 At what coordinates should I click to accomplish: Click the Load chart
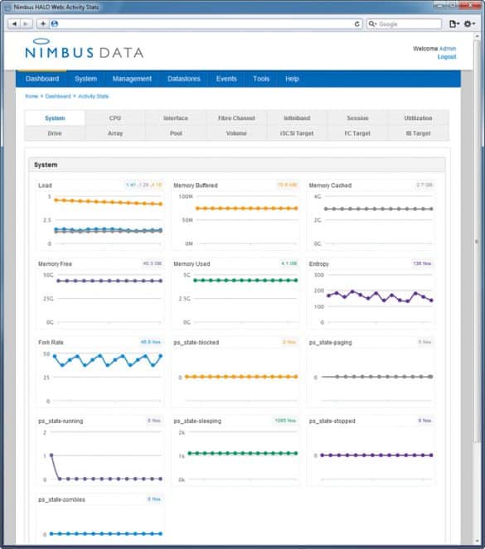pos(99,214)
